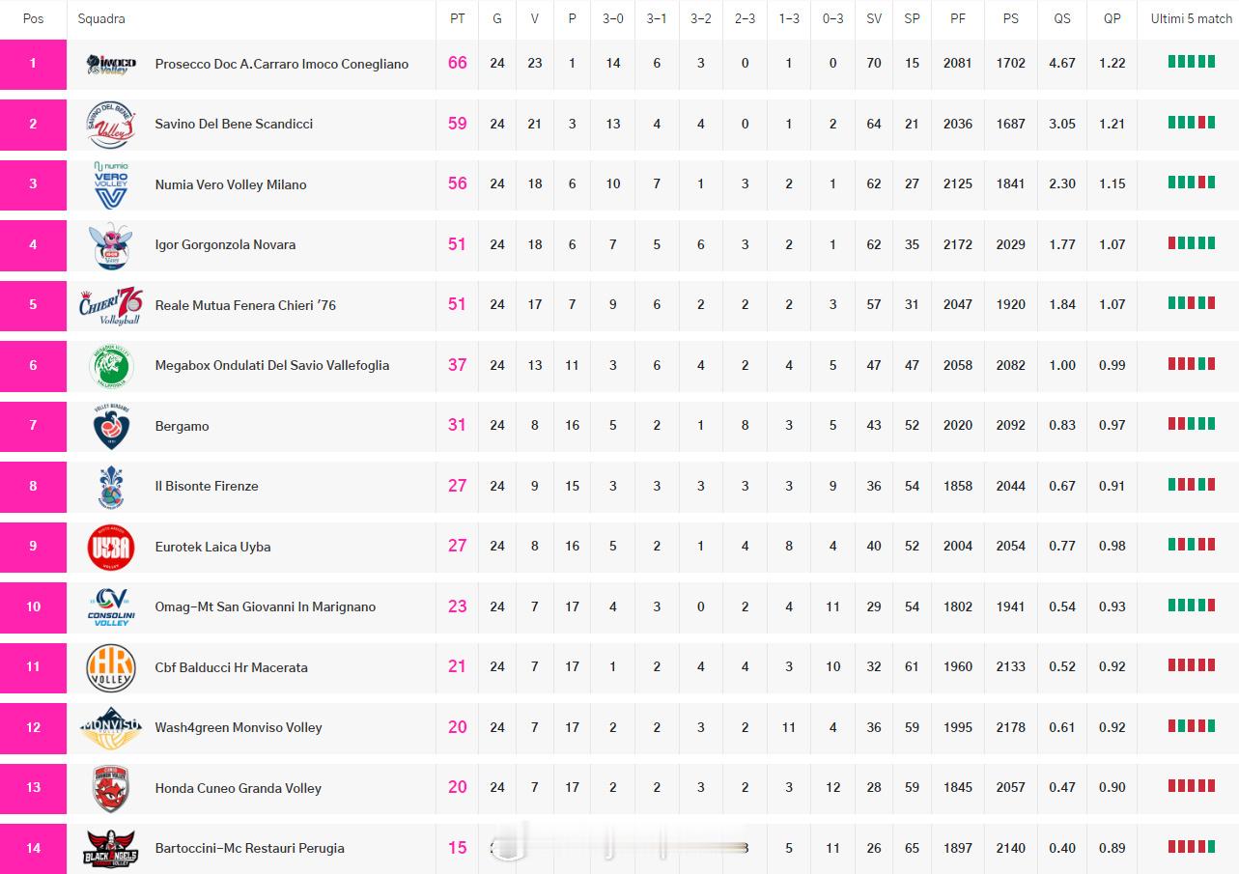Select Igor Gorgonzola Novara team name
Image resolution: width=1239 pixels, height=874 pixels.
click(x=225, y=245)
